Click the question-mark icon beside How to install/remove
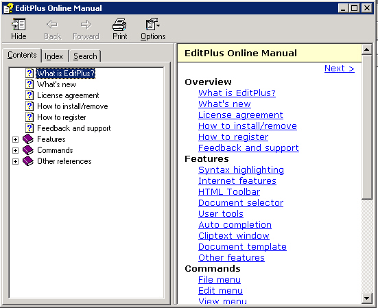The height and width of the screenshot is (308, 378). tap(29, 106)
